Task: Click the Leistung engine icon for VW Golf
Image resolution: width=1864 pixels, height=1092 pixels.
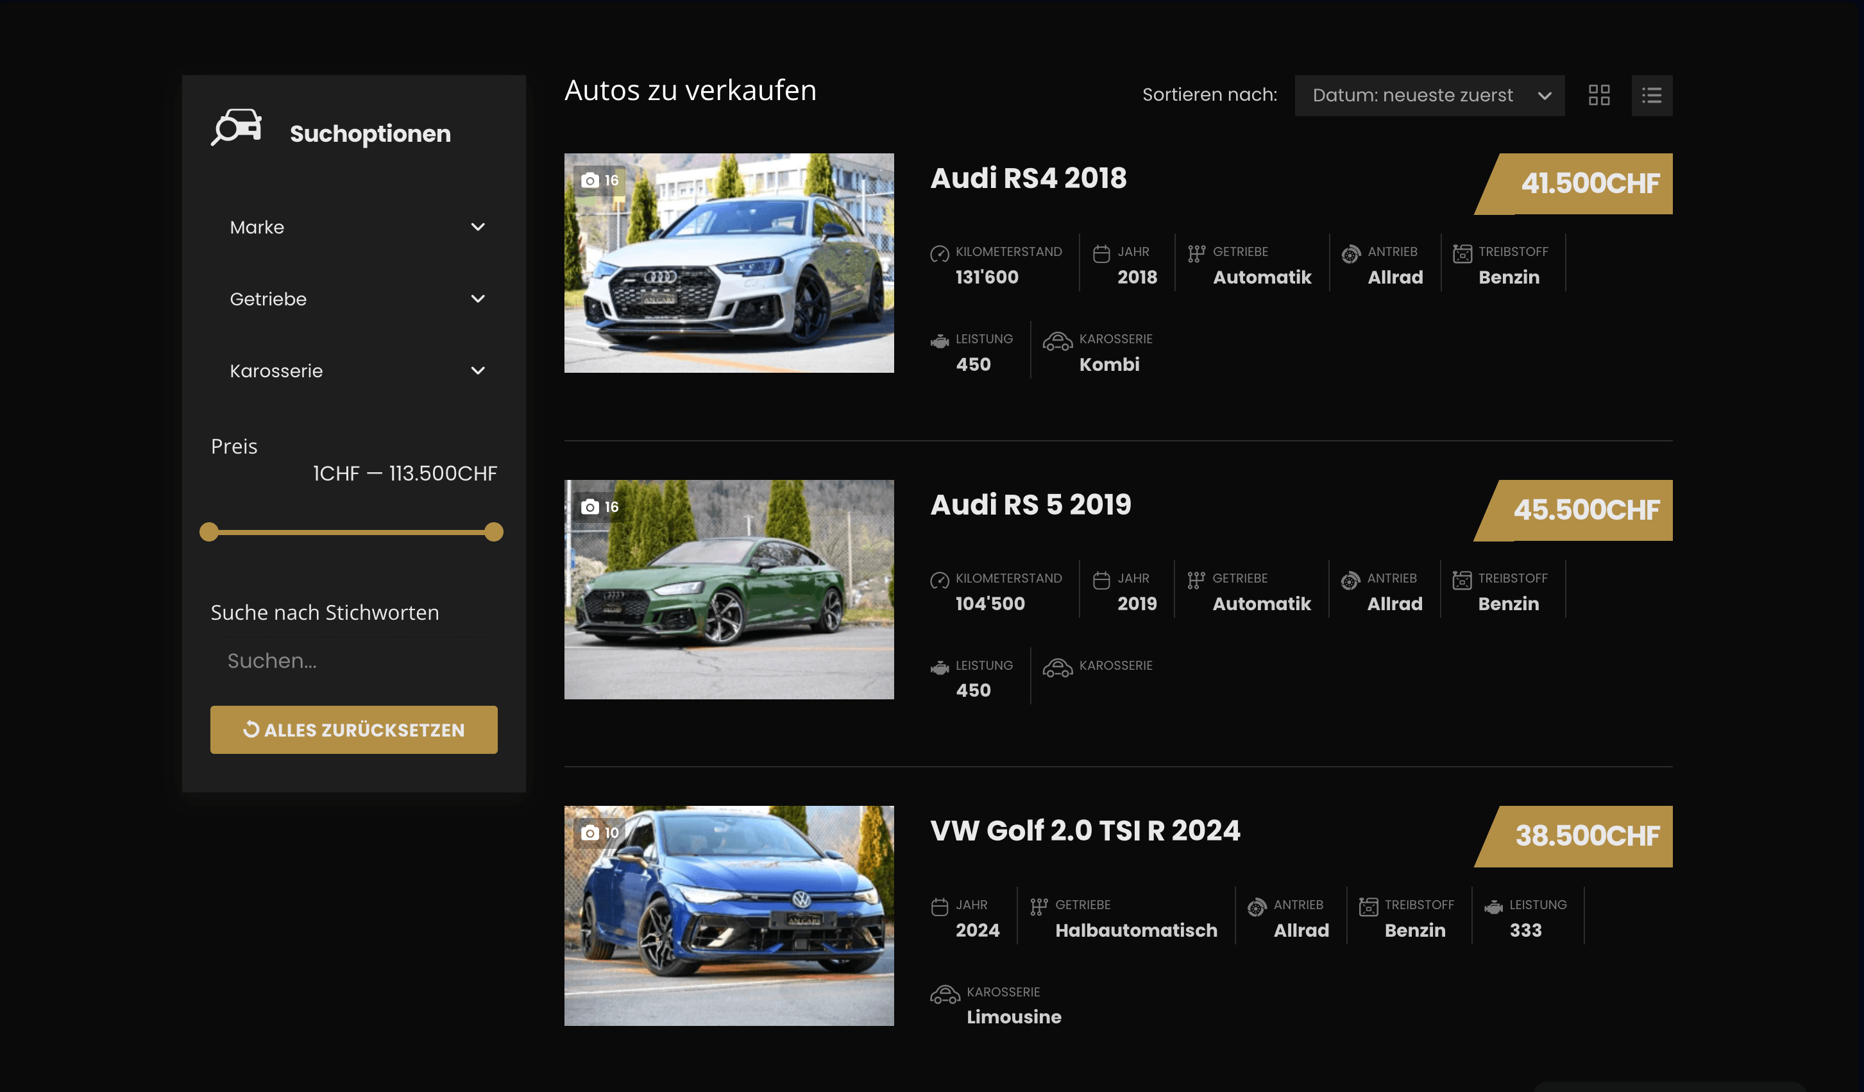Action: tap(1493, 907)
